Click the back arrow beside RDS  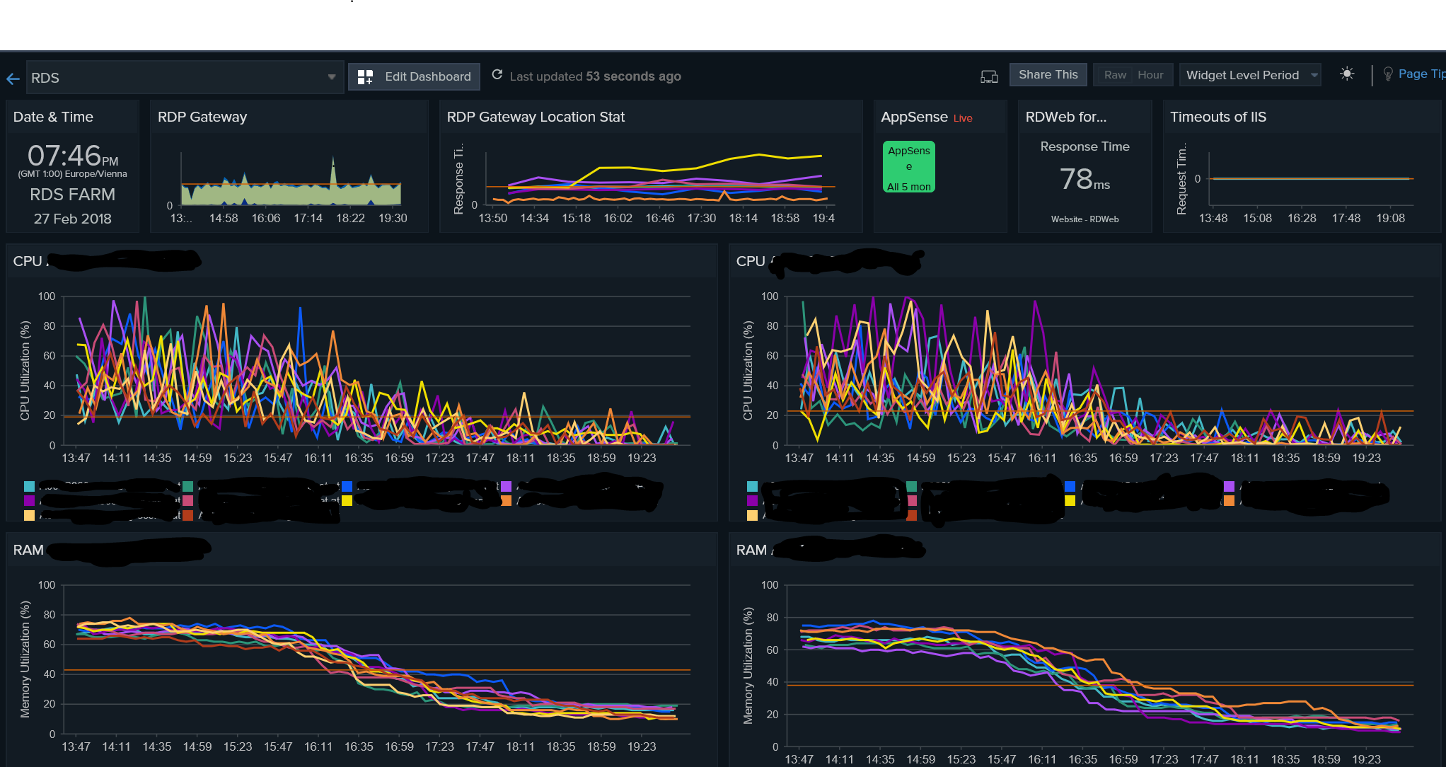click(x=13, y=79)
